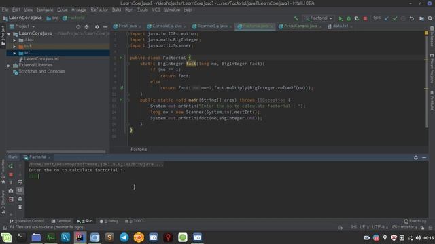Click the locate-file target icon in Project panel

(78, 27)
